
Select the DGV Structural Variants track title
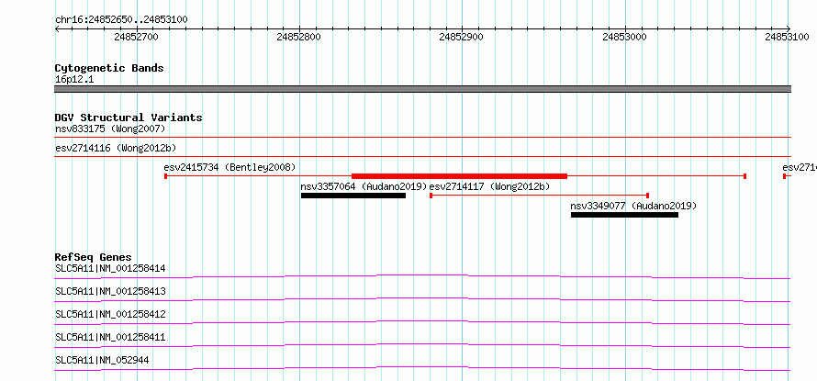click(129, 118)
